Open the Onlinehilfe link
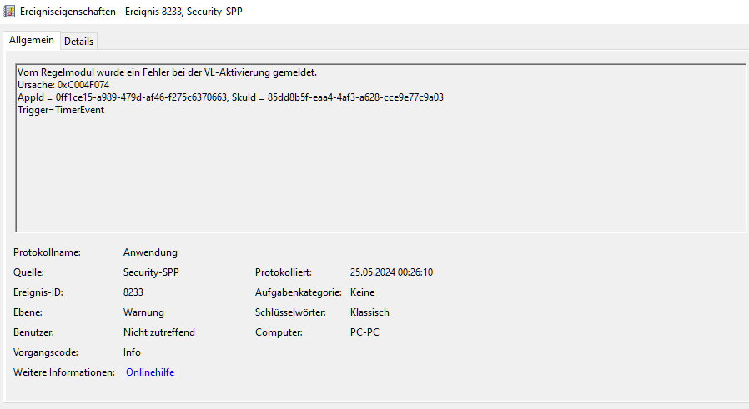 pyautogui.click(x=150, y=372)
